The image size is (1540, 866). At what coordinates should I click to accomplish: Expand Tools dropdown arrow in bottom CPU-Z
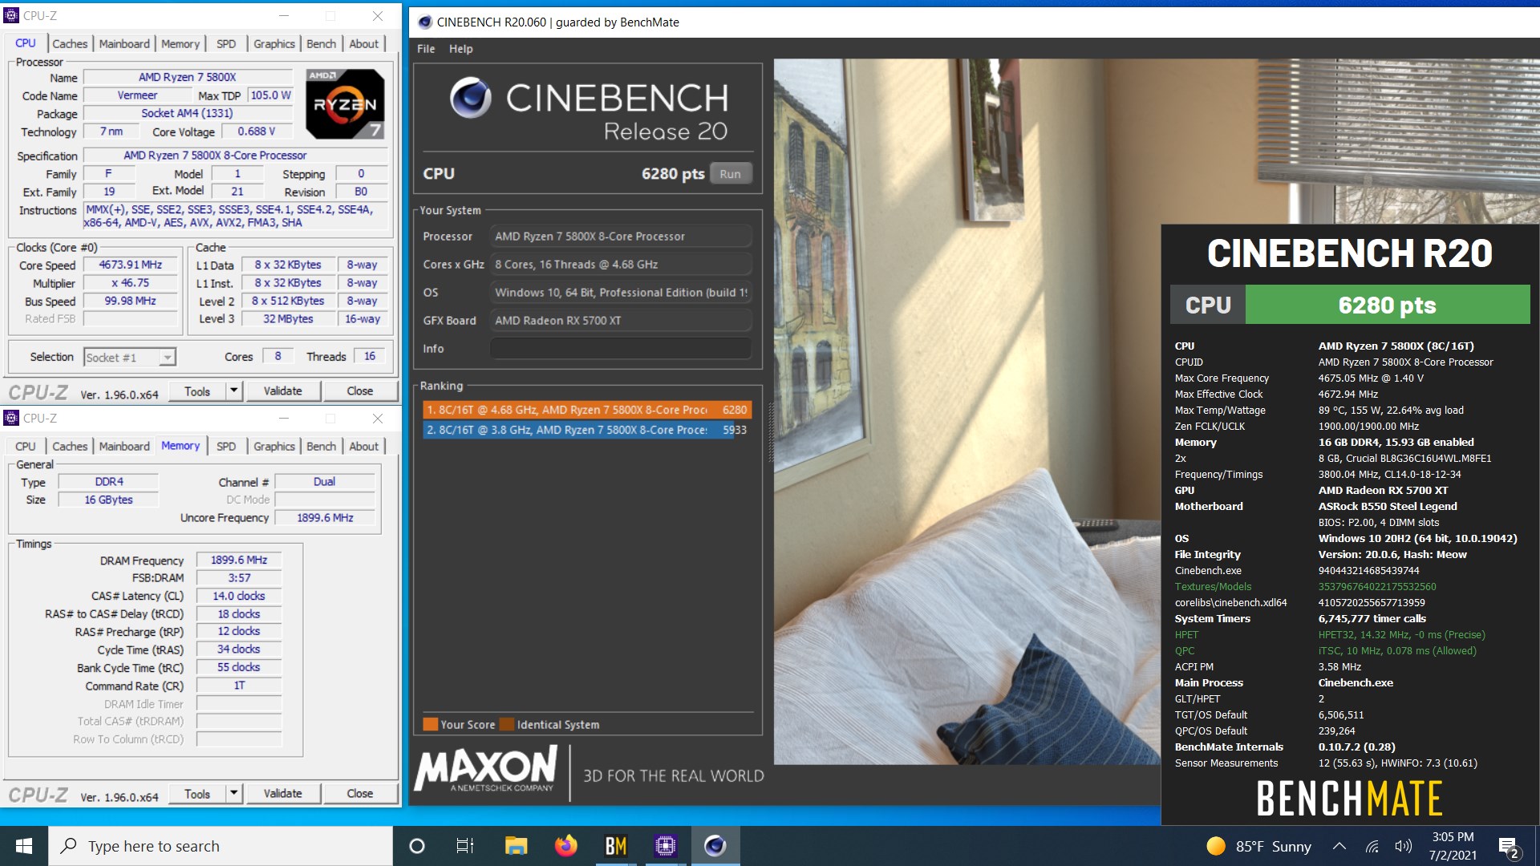(233, 794)
